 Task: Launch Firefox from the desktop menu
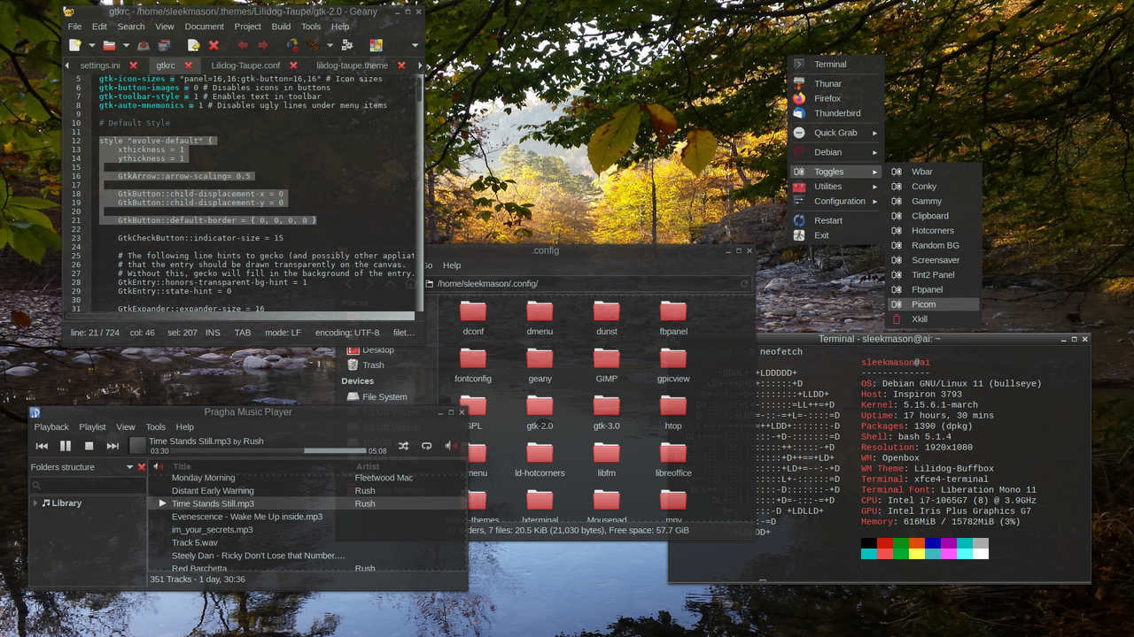click(836, 99)
